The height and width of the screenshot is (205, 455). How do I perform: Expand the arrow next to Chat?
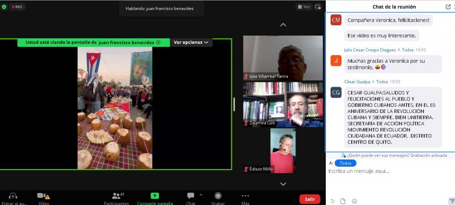tap(201, 195)
